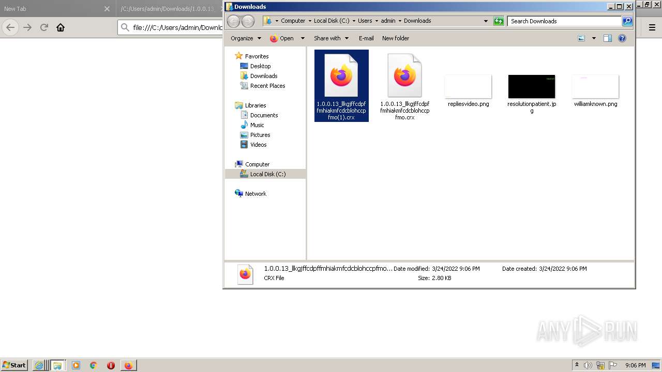Image resolution: width=662 pixels, height=372 pixels.
Task: Refresh the Downloads folder view
Action: pyautogui.click(x=499, y=21)
